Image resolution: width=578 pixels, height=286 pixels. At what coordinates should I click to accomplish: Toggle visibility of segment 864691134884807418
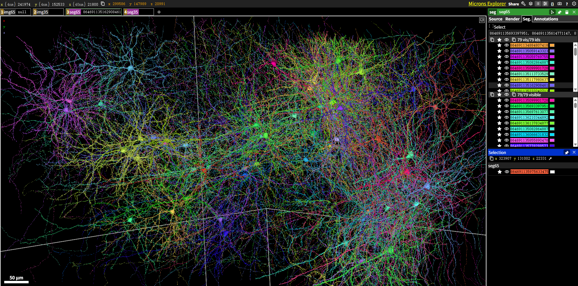click(507, 45)
